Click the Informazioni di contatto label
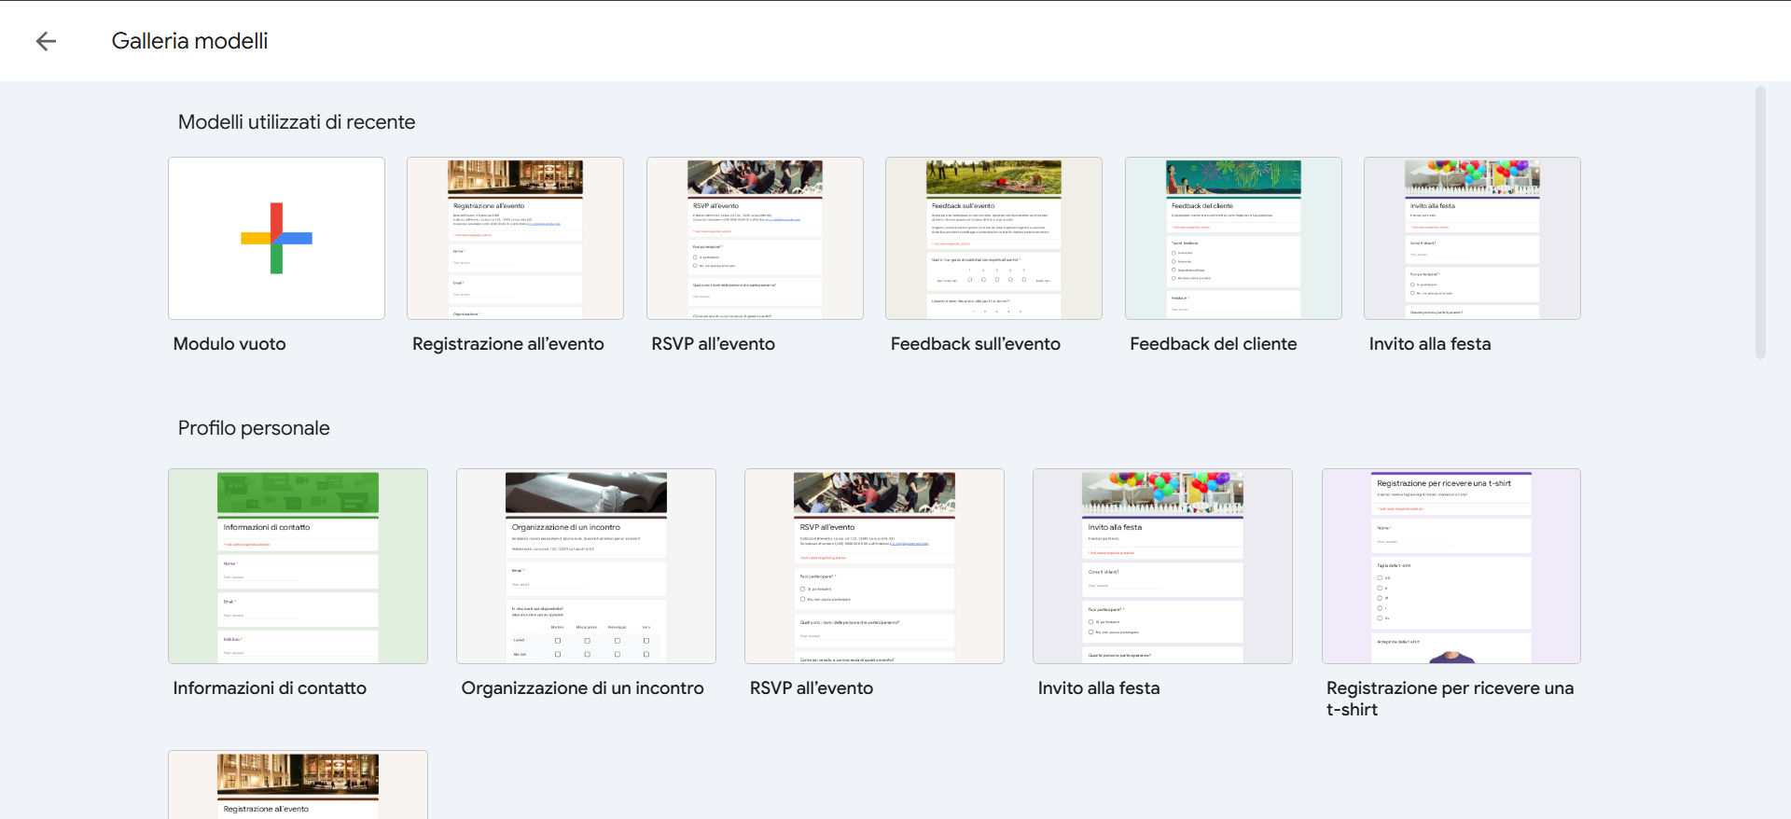 tap(270, 687)
